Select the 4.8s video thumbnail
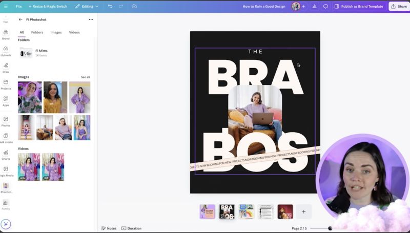This screenshot has width=410, height=233. pos(29,167)
